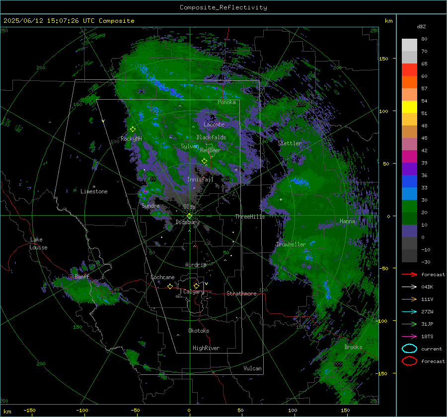Click the Limestone label

[94, 191]
